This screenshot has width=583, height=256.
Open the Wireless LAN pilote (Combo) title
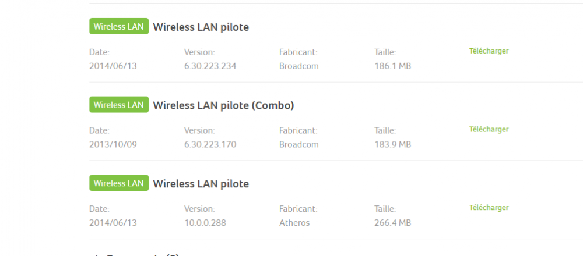click(223, 105)
